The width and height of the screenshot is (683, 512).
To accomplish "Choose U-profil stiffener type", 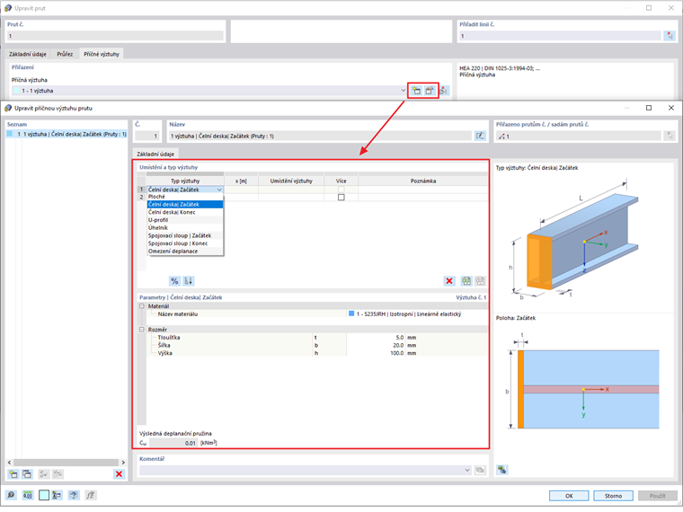I will (185, 220).
